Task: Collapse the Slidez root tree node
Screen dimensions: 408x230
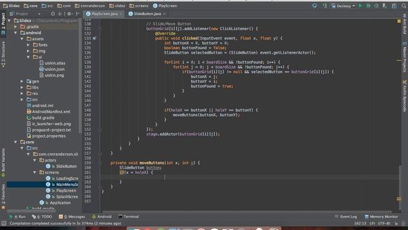Action: 10,20
